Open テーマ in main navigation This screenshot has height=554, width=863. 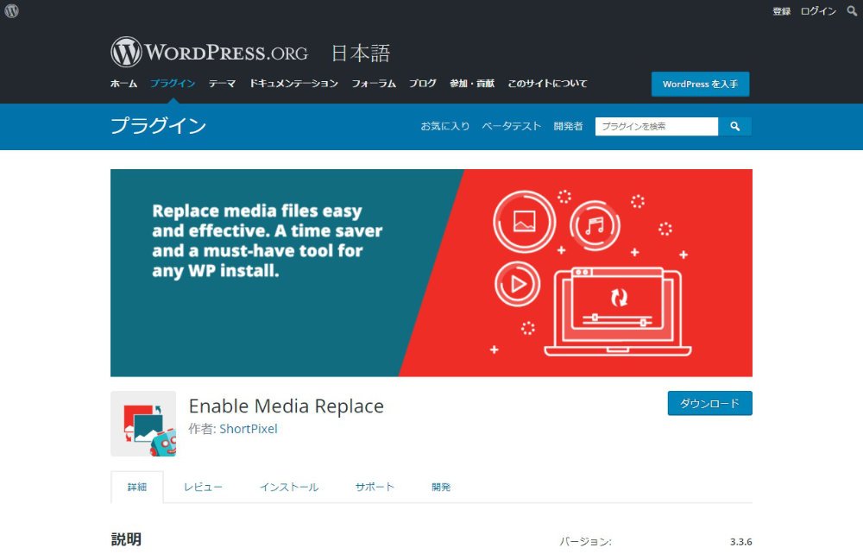(x=223, y=84)
